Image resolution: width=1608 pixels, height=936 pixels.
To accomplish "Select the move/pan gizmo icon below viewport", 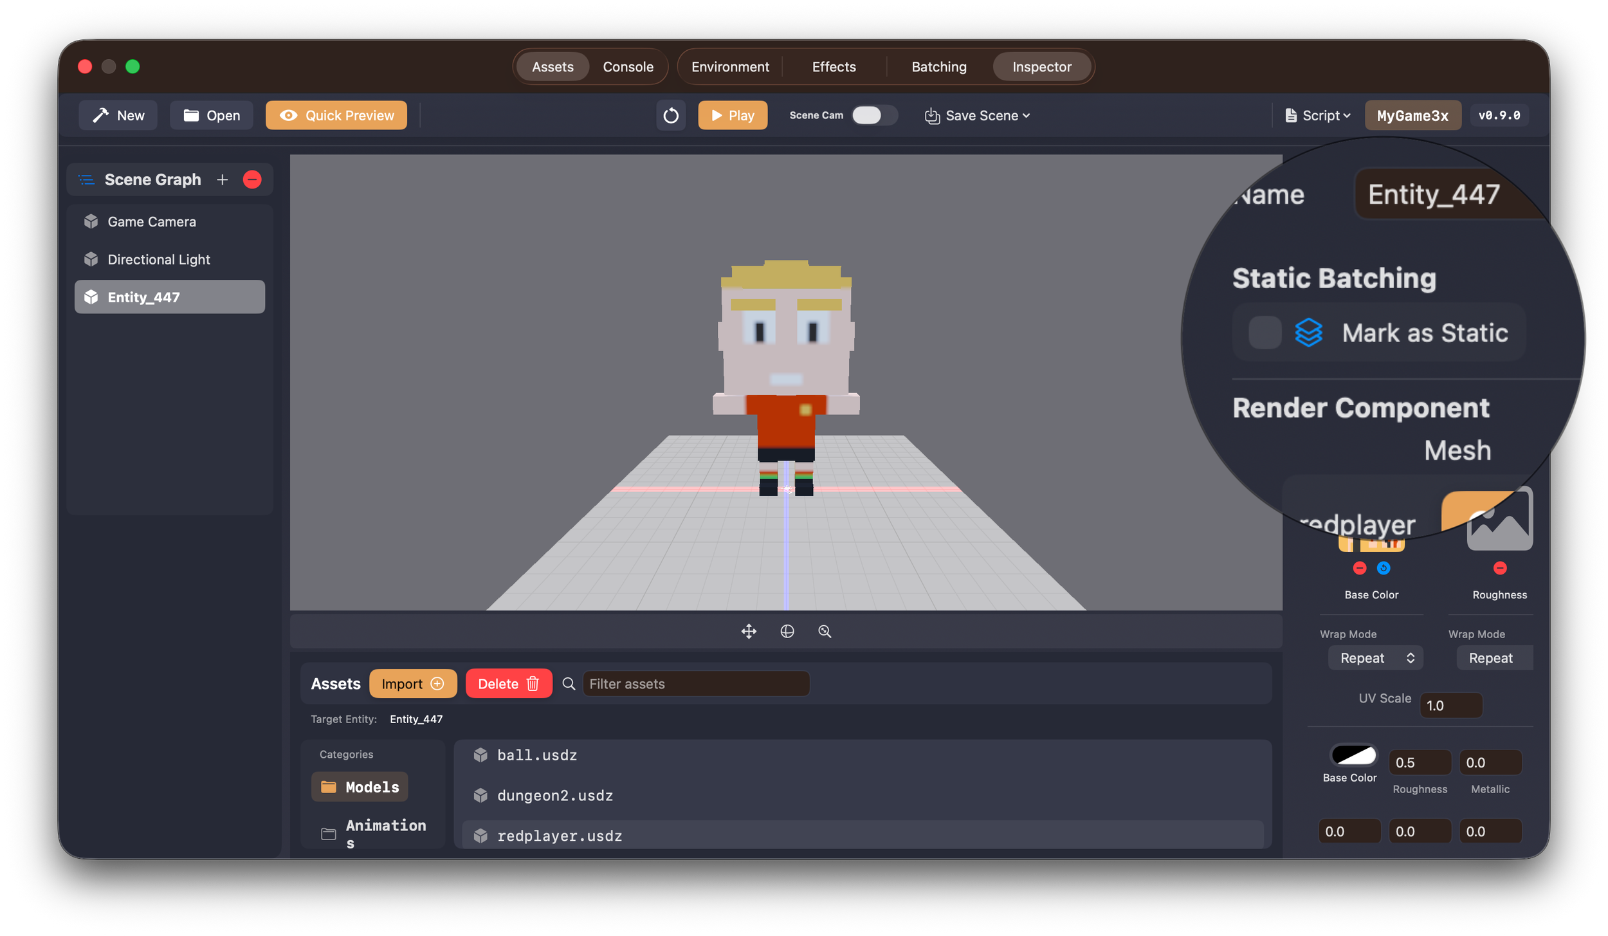I will click(749, 631).
